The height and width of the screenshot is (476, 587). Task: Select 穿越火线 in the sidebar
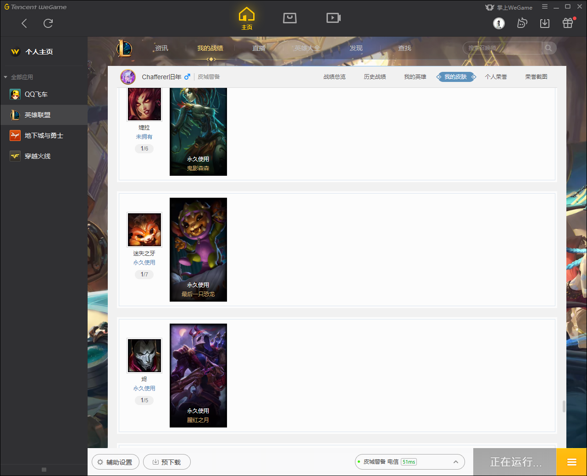click(44, 156)
